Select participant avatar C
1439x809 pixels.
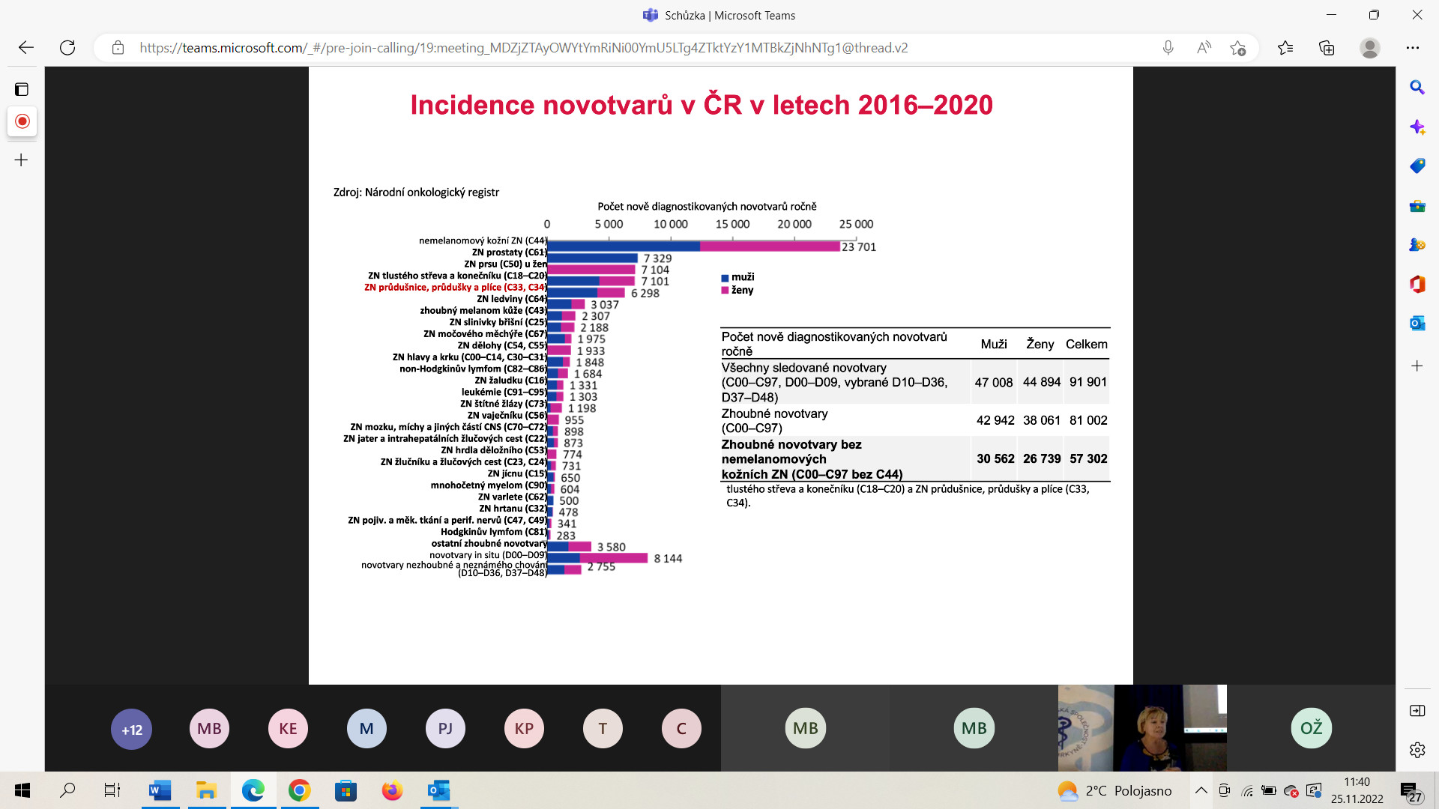681,728
